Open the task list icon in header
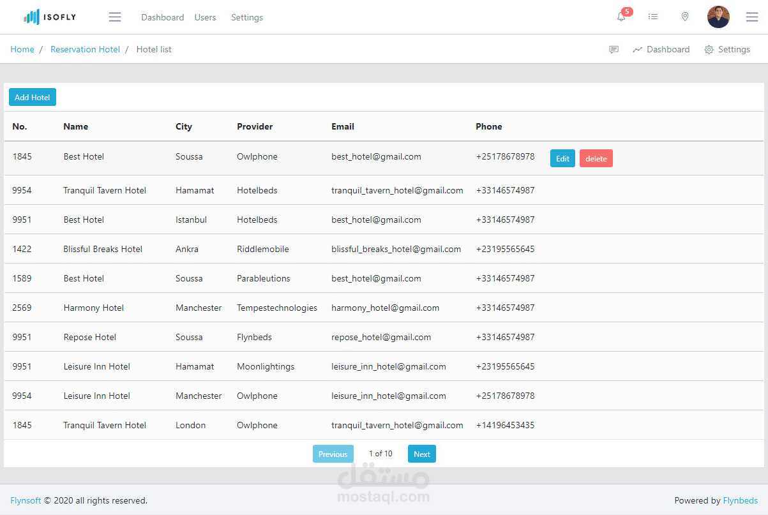Screen dimensions: 768x515 [x=653, y=17]
